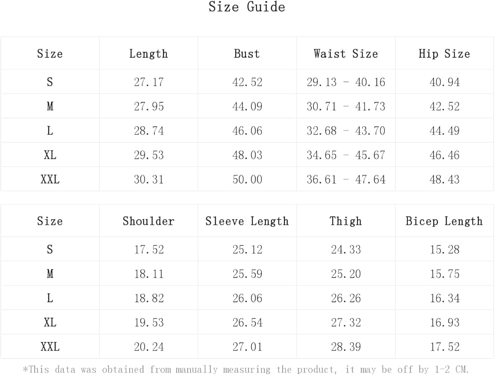Image resolution: width=495 pixels, height=375 pixels.
Task: Click the Sleeve Length column header
Action: [247, 221]
